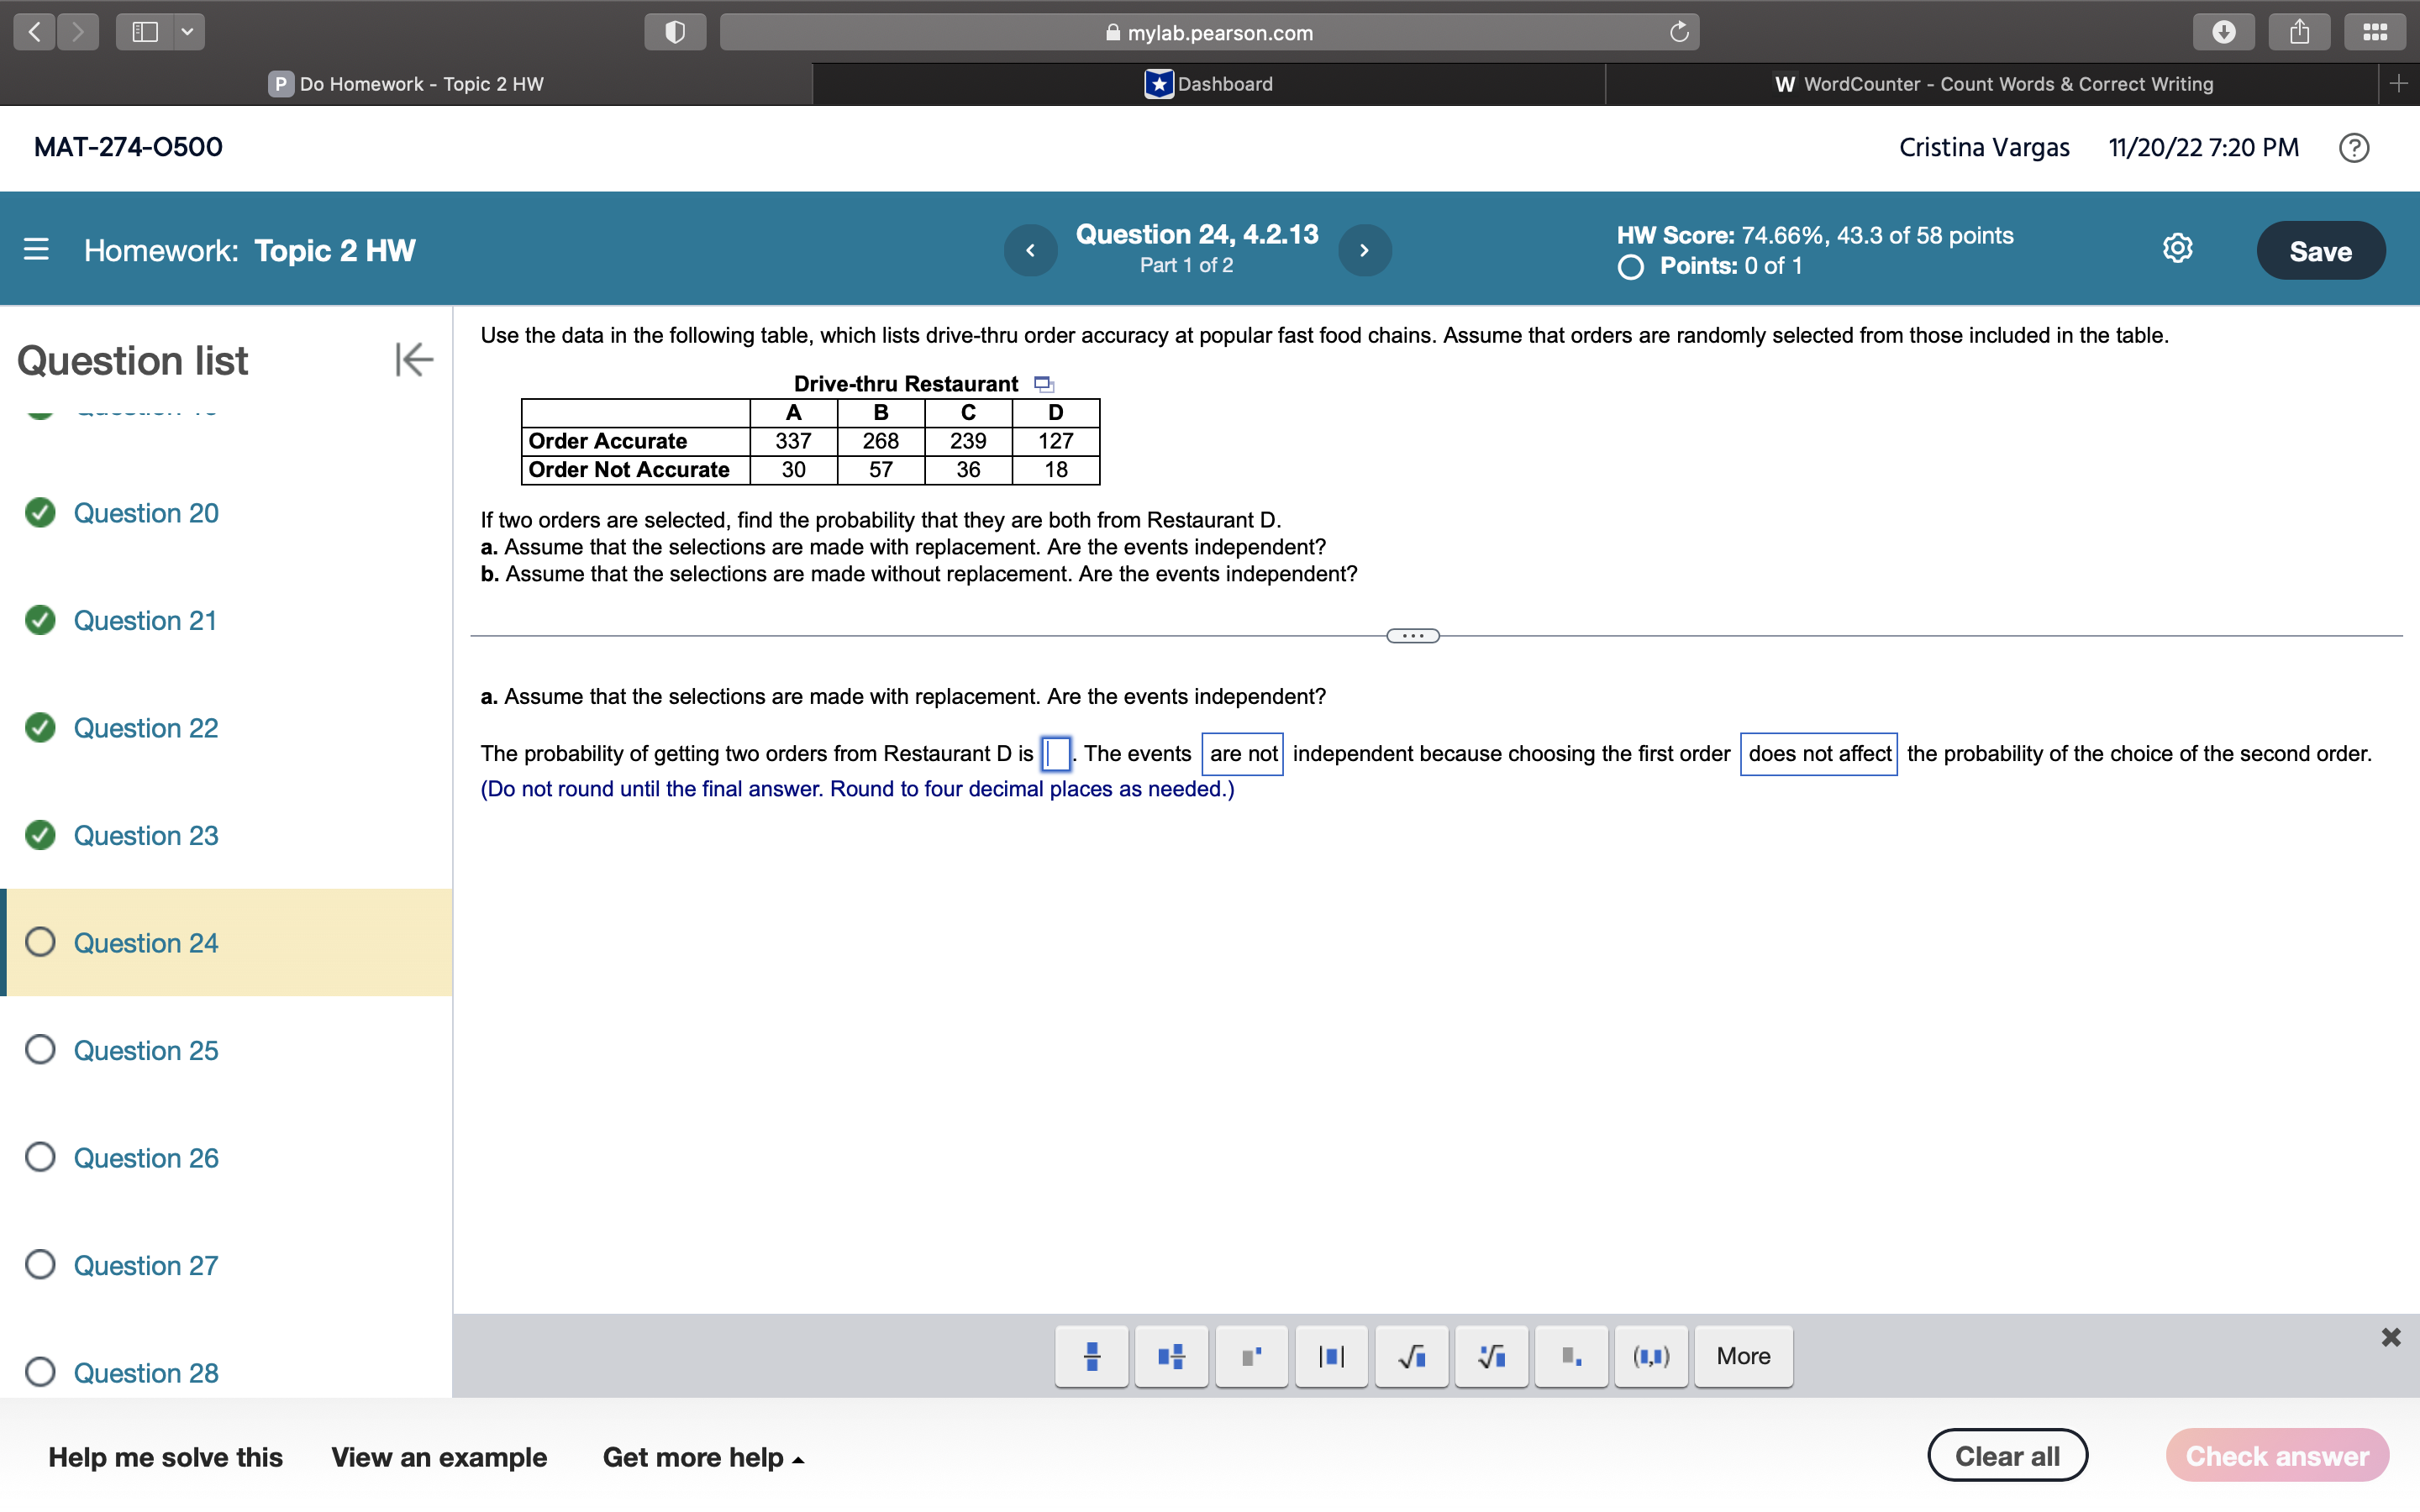Insert an nth root from the palette
The width and height of the screenshot is (2420, 1512).
[x=1490, y=1356]
